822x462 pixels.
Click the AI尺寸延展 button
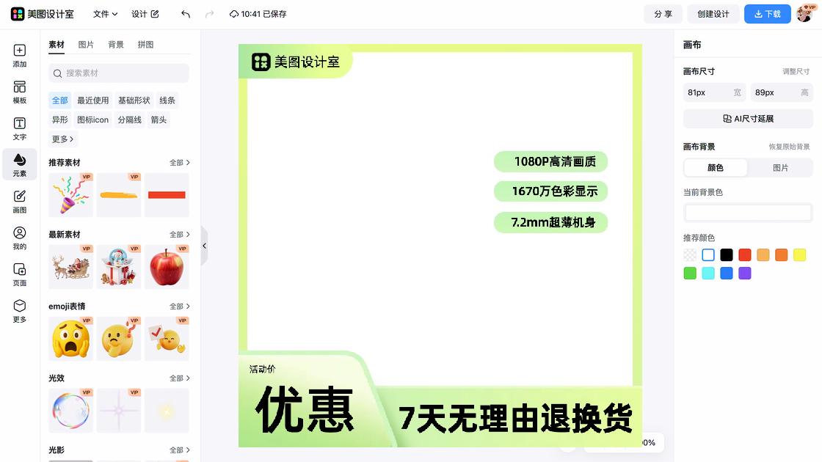pos(747,118)
